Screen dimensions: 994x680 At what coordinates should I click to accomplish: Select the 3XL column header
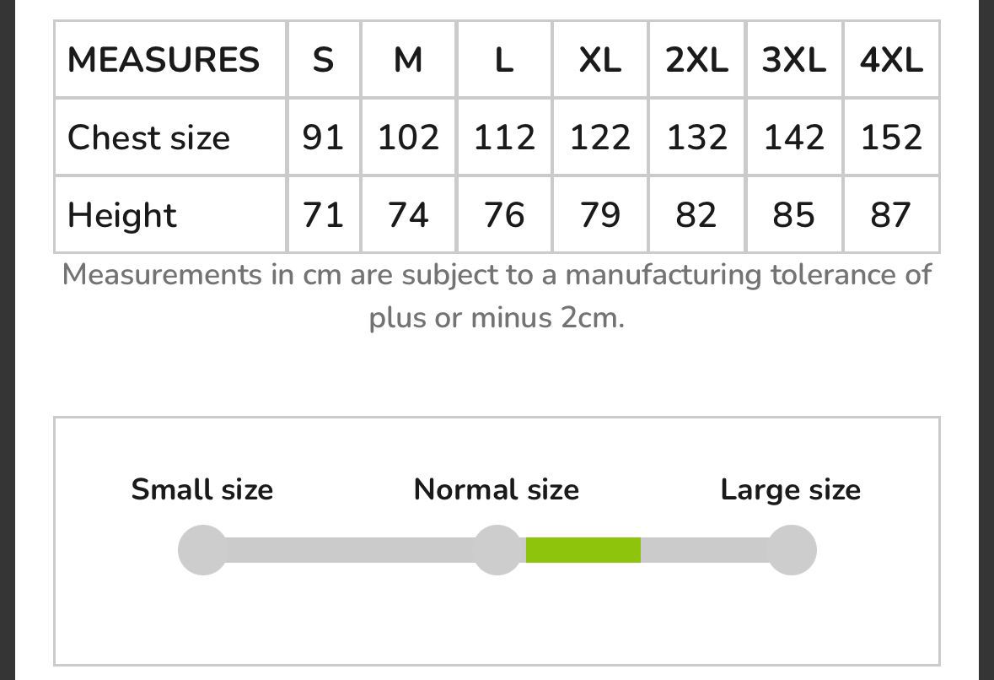[794, 60]
